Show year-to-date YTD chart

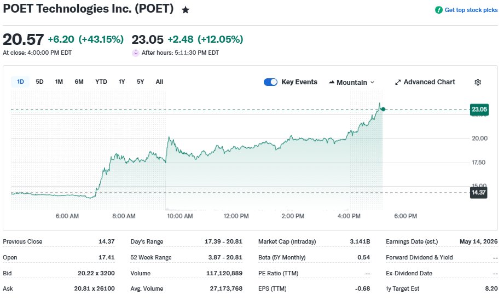(x=101, y=82)
